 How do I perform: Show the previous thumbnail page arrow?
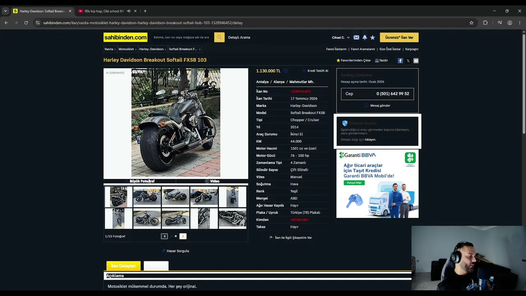pos(164,236)
